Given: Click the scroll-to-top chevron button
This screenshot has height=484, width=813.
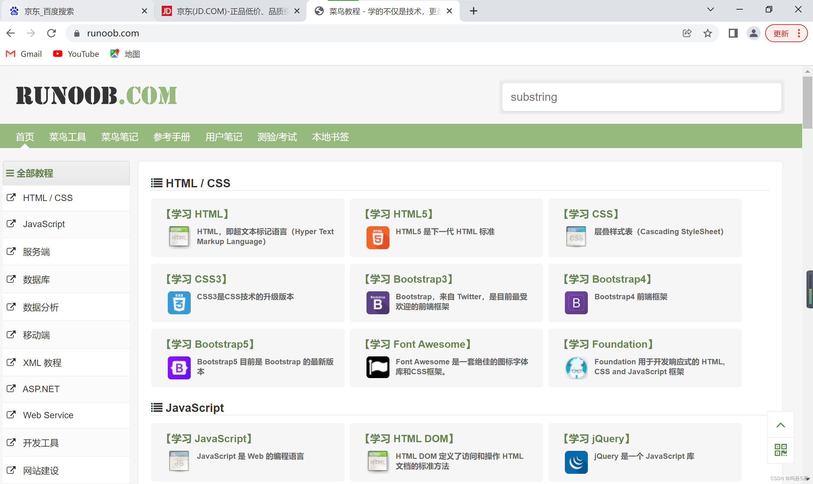Looking at the screenshot, I should click(x=780, y=425).
